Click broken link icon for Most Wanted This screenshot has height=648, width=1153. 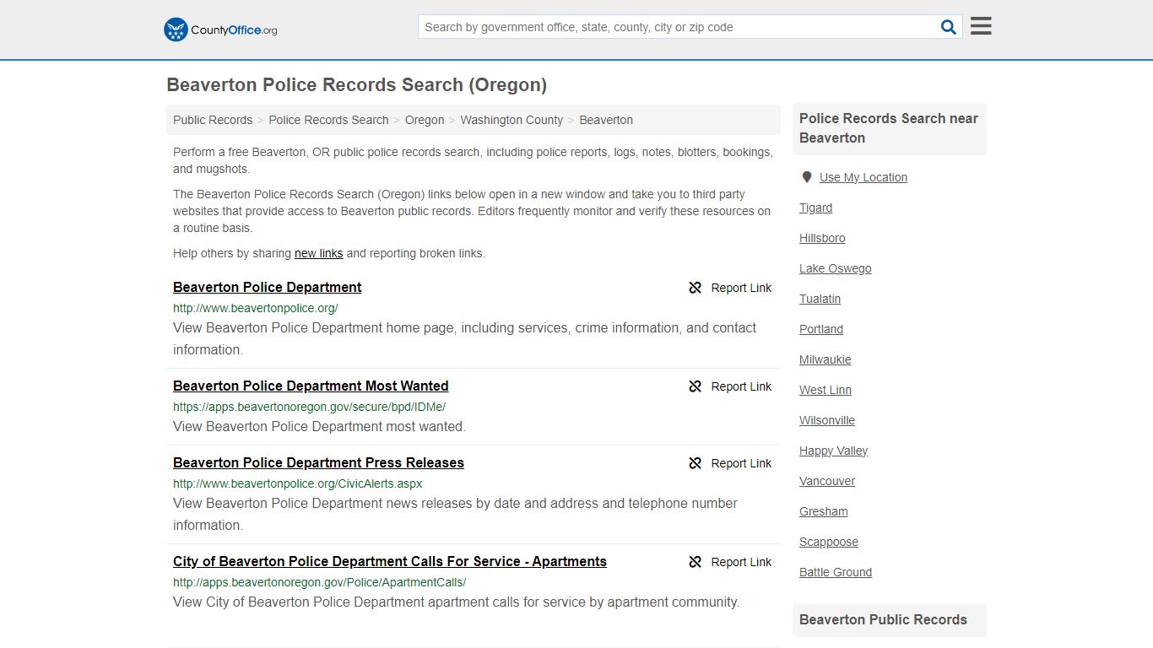click(696, 386)
